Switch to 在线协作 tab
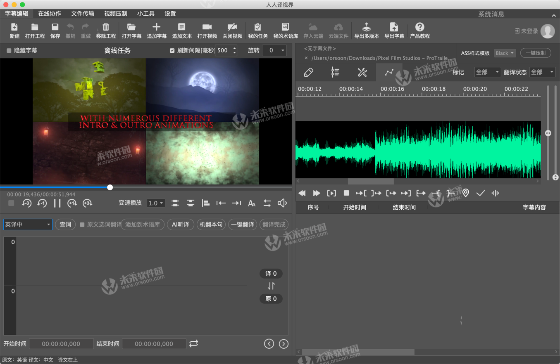This screenshot has height=364, width=560. (50, 13)
